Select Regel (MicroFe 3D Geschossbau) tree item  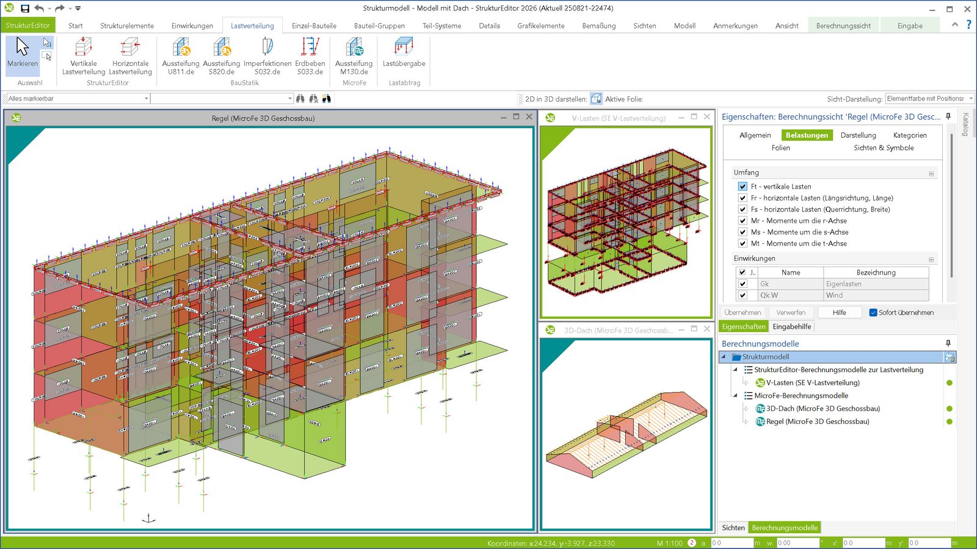(817, 422)
